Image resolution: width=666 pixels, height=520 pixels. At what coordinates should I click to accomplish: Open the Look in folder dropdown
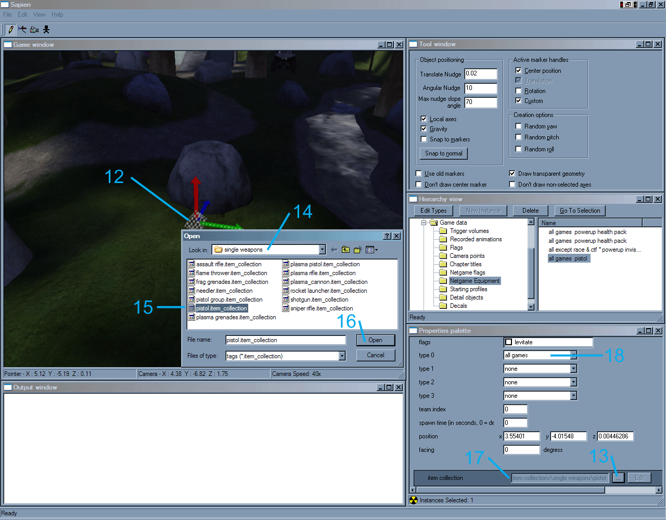click(x=322, y=250)
